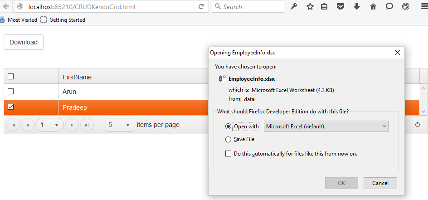428x200 pixels.
Task: Go to the last grid page
Action: 87,125
